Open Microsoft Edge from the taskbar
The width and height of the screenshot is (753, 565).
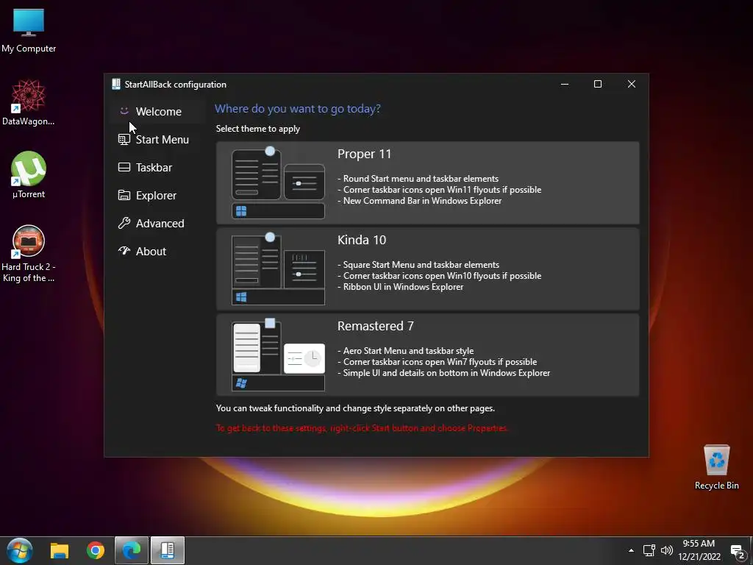click(x=131, y=550)
